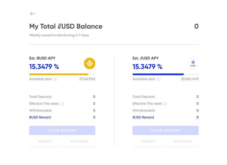Click info icon beside BUSD Effective This week
Viewport: 227px width, 165px height.
click(x=62, y=104)
